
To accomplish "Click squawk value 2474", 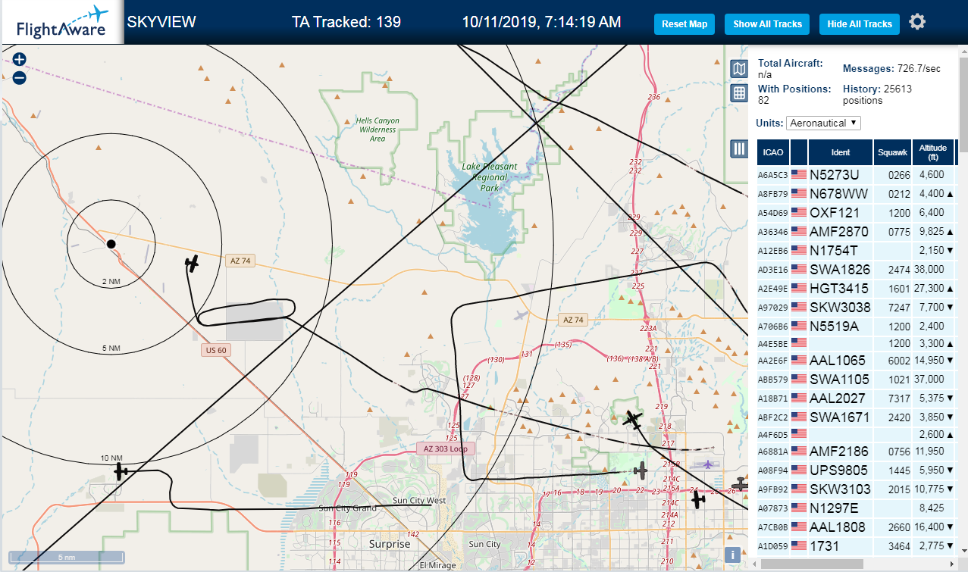I will click(x=899, y=269).
